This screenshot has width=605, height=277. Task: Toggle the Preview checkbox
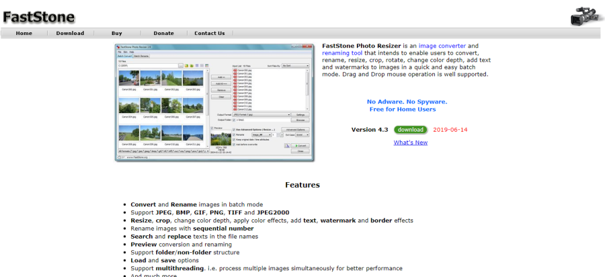213,128
